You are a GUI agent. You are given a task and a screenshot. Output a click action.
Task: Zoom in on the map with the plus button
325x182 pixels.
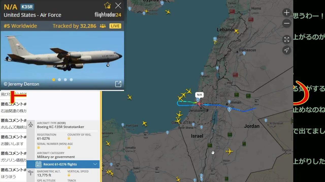click(x=287, y=13)
